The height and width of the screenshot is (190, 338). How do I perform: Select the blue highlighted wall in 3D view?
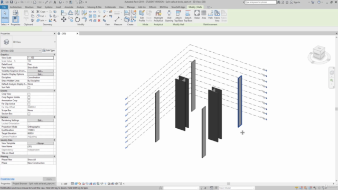pos(240,101)
